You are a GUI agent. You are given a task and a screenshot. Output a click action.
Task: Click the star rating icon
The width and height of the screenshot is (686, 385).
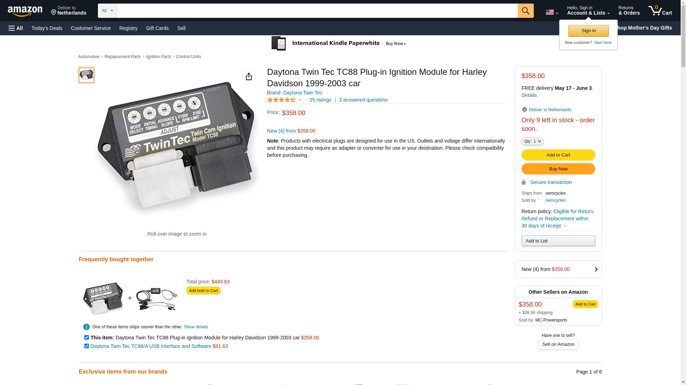tap(282, 100)
